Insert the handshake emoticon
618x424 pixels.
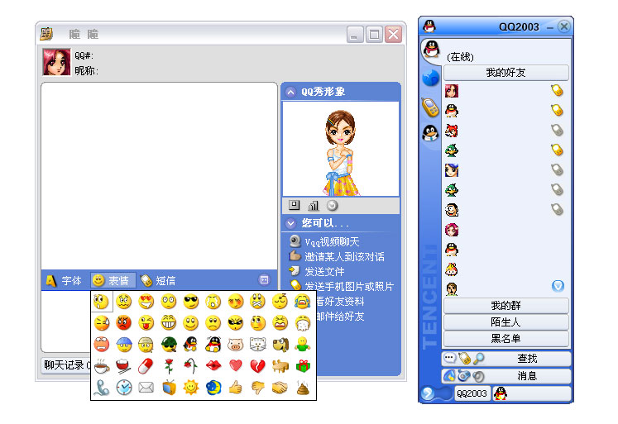(x=280, y=388)
